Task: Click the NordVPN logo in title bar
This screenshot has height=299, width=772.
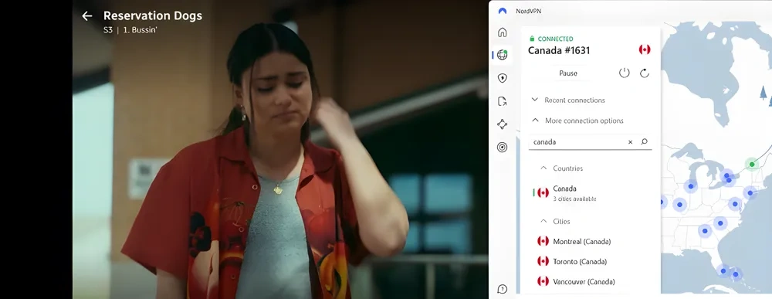Action: [x=503, y=11]
